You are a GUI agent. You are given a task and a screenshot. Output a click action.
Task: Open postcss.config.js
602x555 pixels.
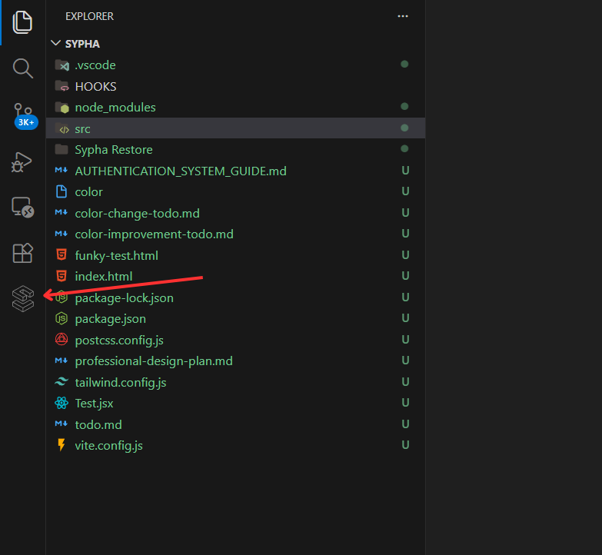click(x=235, y=340)
